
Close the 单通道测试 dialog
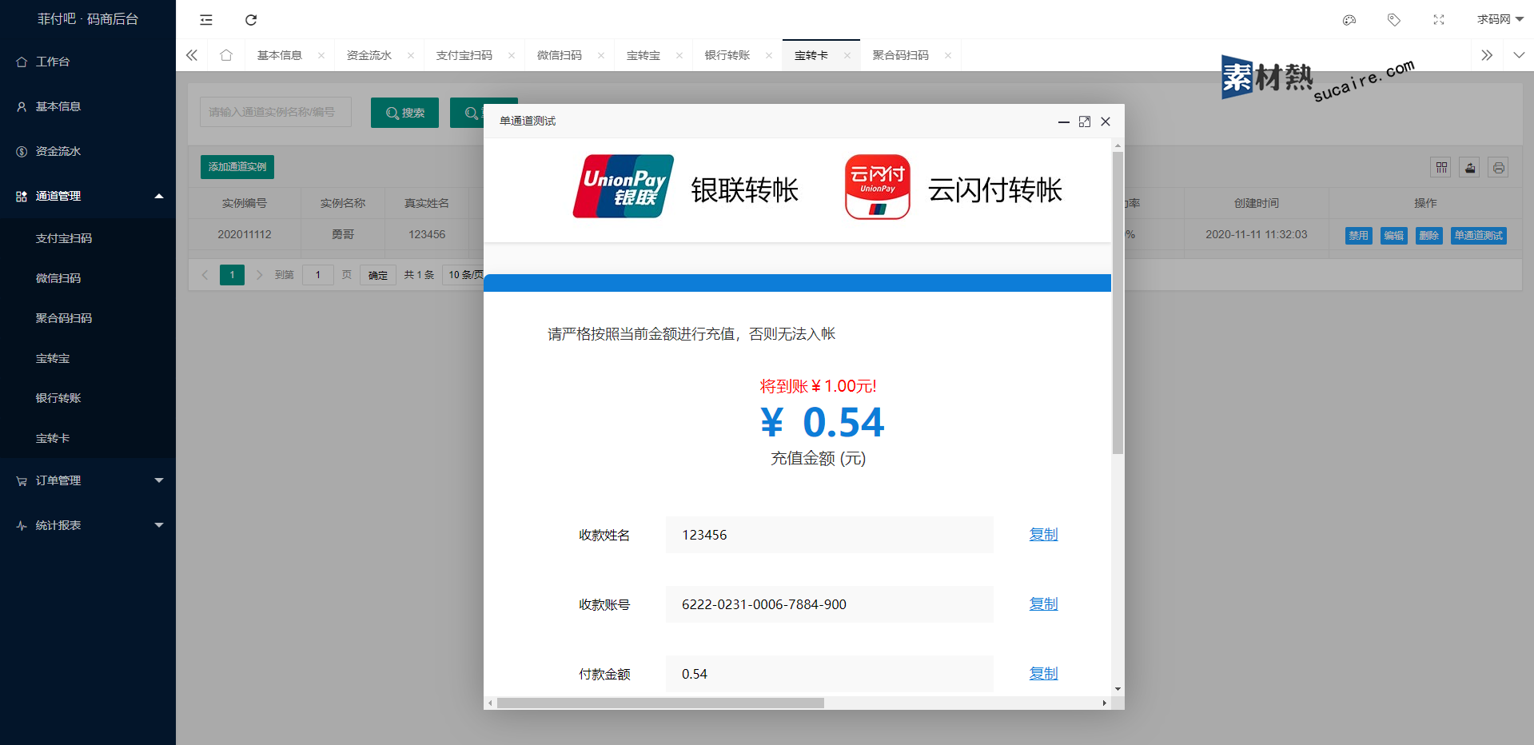(x=1106, y=122)
